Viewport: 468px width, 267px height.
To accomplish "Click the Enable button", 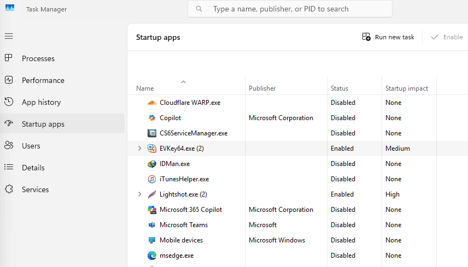I will tap(447, 37).
